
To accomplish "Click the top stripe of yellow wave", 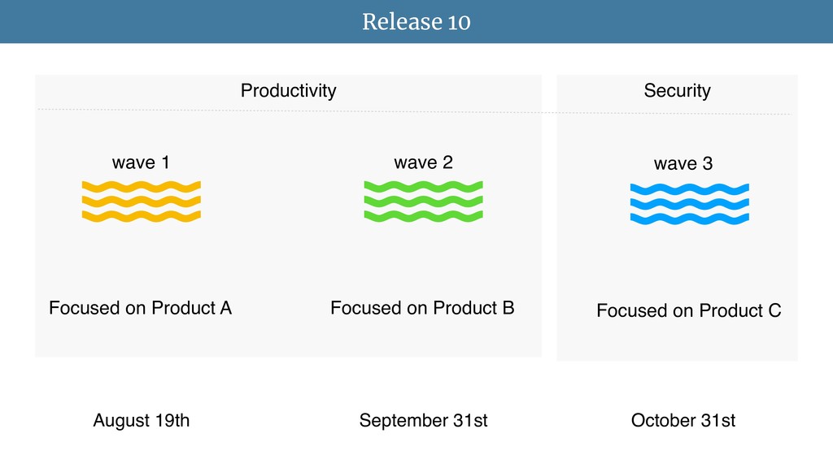I will tap(142, 187).
